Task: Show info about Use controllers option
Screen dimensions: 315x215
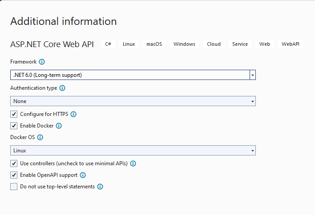Action: point(133,163)
